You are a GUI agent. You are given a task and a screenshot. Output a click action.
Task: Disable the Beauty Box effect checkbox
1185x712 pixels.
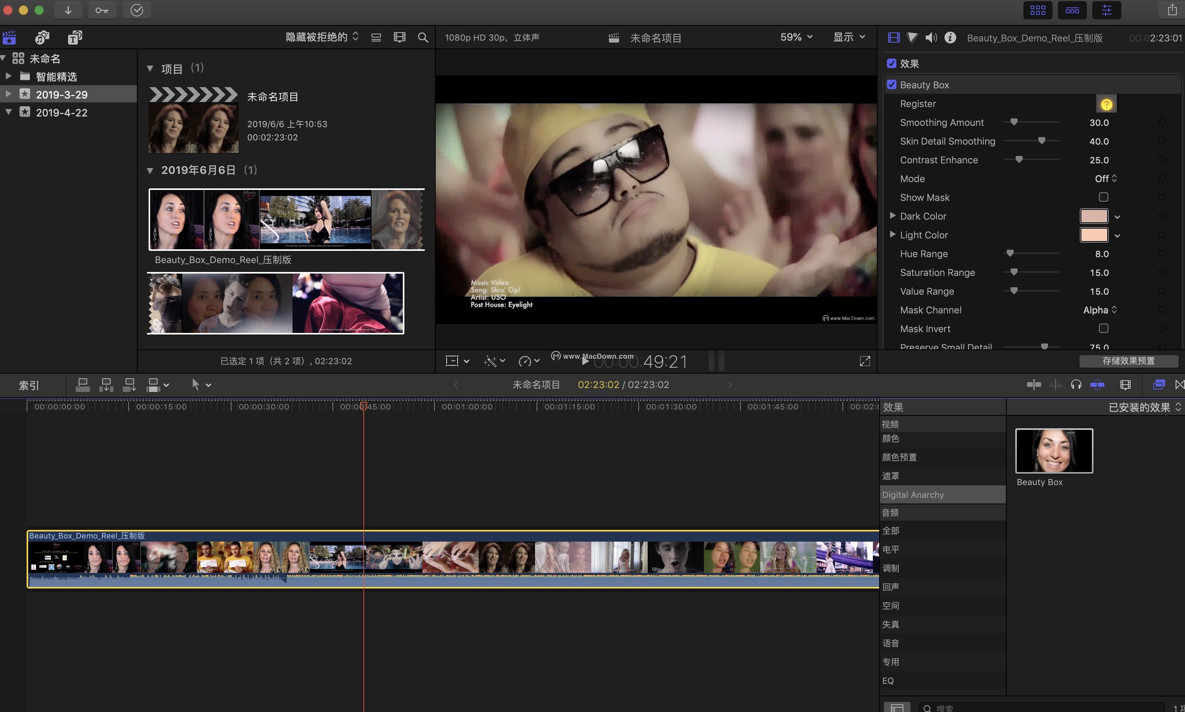click(x=892, y=84)
